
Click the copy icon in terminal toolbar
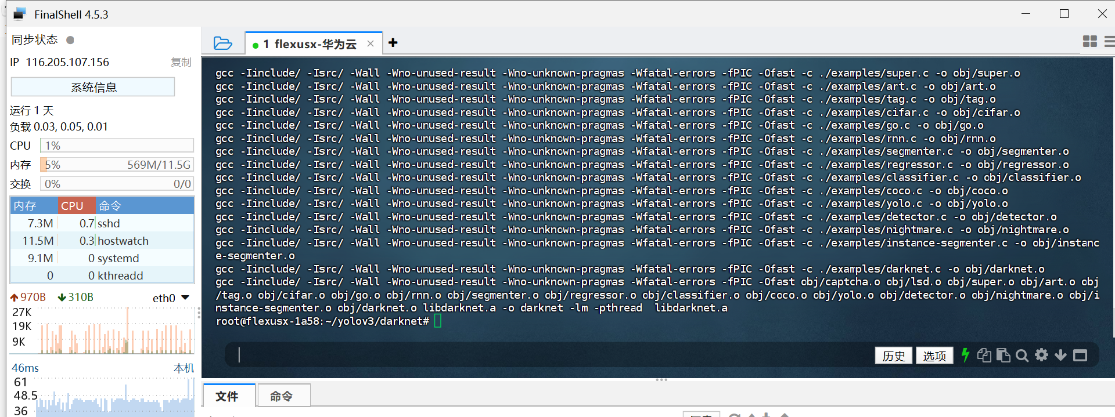coord(984,355)
